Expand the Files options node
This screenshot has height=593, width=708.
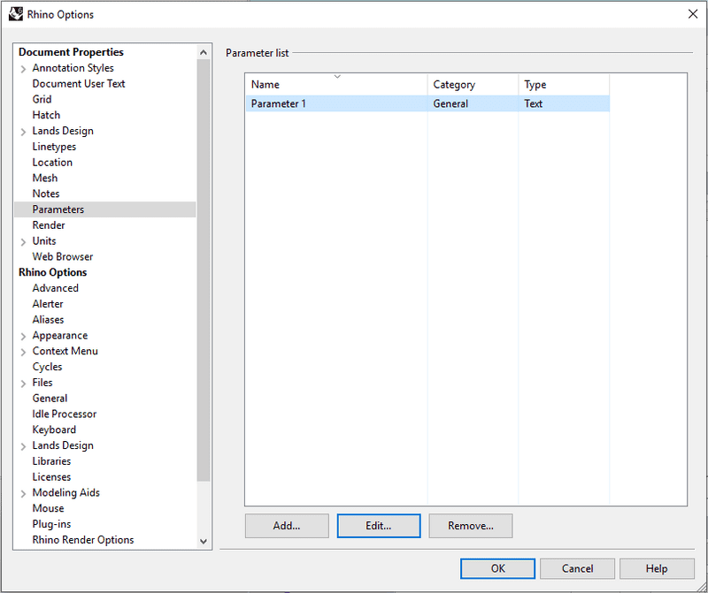click(23, 384)
